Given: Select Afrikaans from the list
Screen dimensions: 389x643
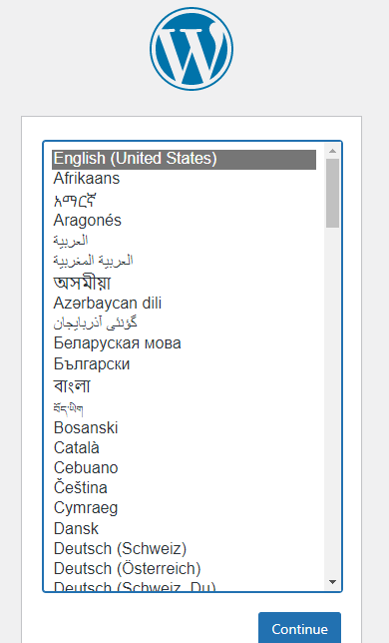Looking at the screenshot, I should (184, 179).
